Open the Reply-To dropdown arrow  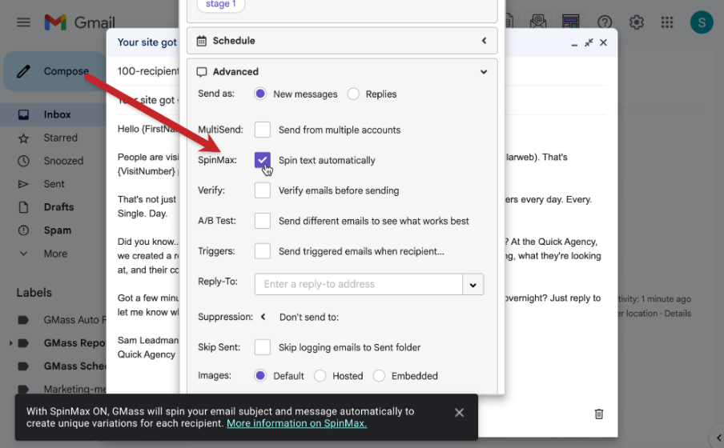(x=473, y=285)
